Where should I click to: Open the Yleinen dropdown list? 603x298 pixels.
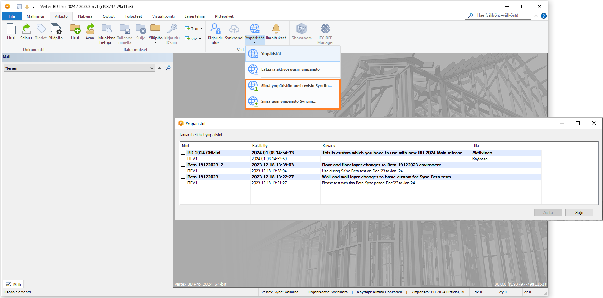(x=152, y=68)
